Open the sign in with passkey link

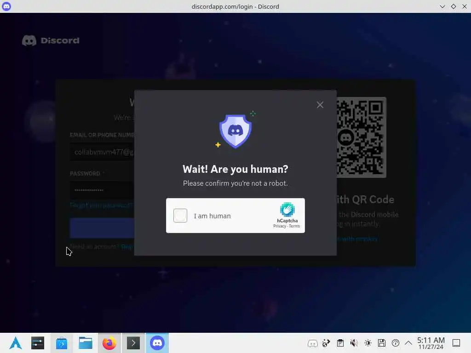pyautogui.click(x=357, y=239)
